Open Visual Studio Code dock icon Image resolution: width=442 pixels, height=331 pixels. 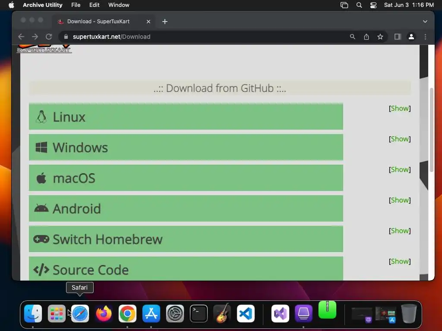point(246,314)
